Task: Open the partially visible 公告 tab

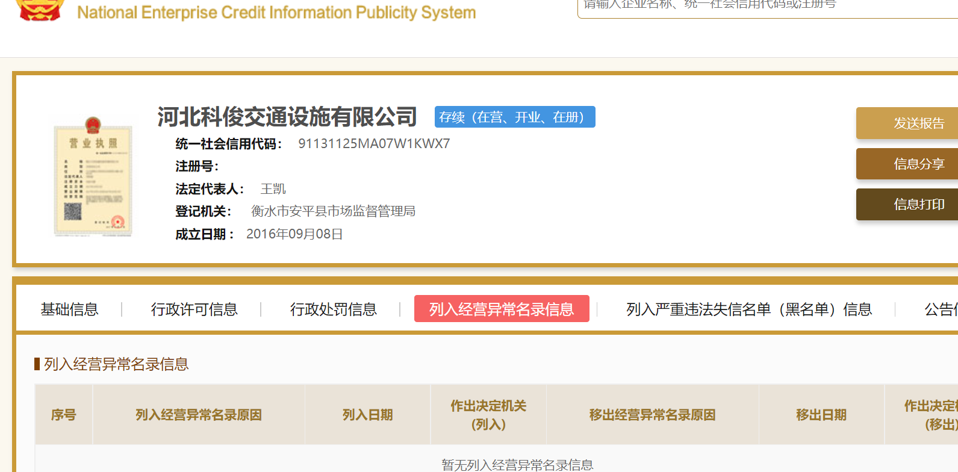Action: (x=941, y=309)
